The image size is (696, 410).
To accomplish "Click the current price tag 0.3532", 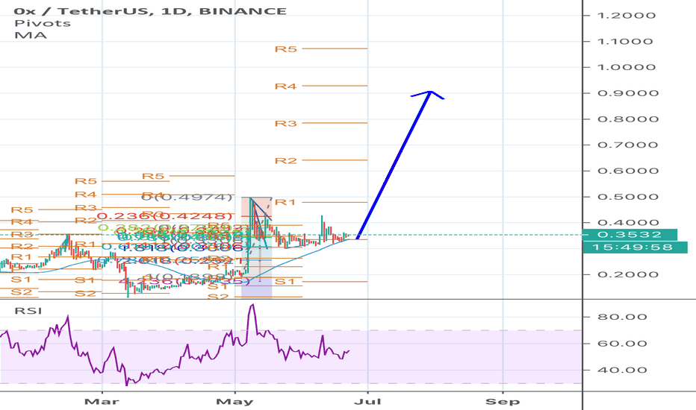I will pyautogui.click(x=630, y=235).
